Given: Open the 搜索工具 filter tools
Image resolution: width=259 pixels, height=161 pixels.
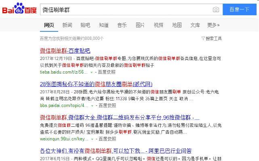Looking at the screenshot, I should [x=211, y=39].
